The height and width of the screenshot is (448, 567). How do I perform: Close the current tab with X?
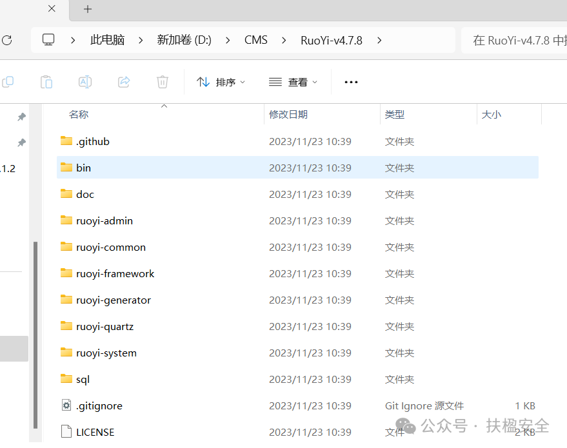coord(52,8)
